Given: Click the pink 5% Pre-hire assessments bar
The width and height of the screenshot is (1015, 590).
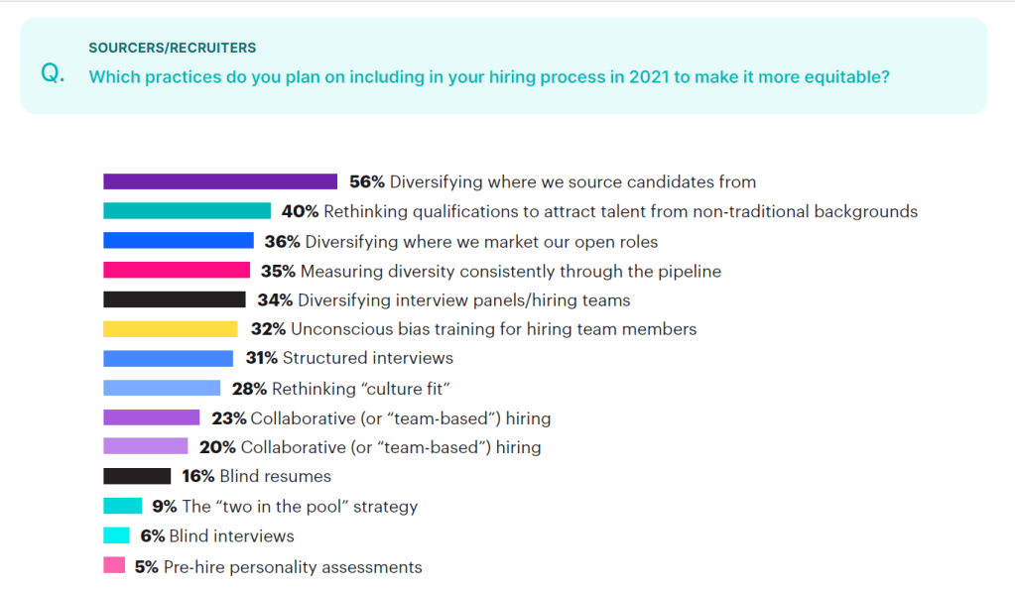Looking at the screenshot, I should [114, 566].
